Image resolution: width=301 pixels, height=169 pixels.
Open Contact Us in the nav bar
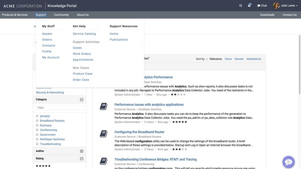click(290, 15)
